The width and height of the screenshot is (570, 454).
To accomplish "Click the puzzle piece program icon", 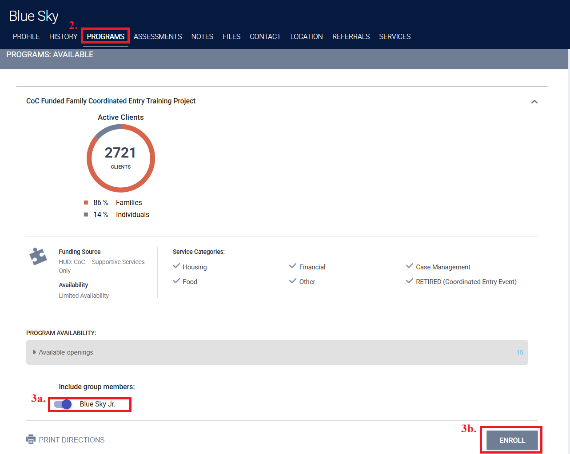I will [38, 256].
